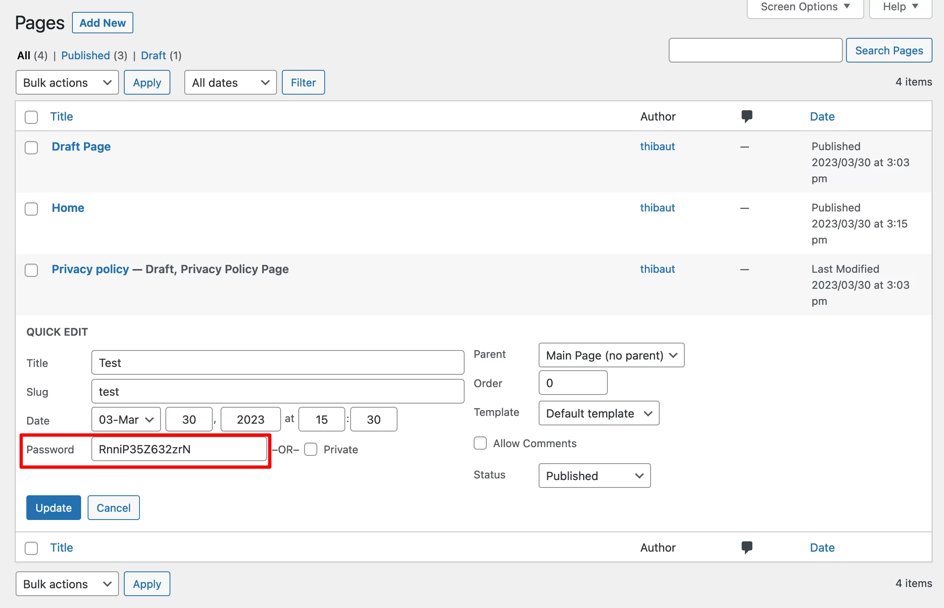This screenshot has height=608, width=944.
Task: Sort by Date in the bottom footer
Action: pos(822,548)
